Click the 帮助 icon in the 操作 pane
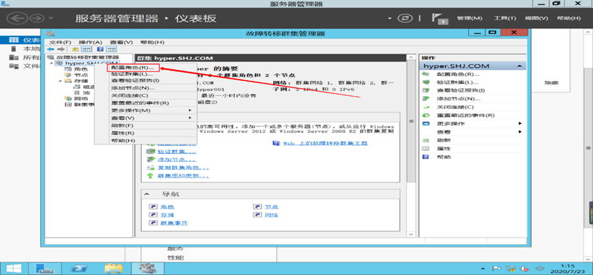 (426, 156)
